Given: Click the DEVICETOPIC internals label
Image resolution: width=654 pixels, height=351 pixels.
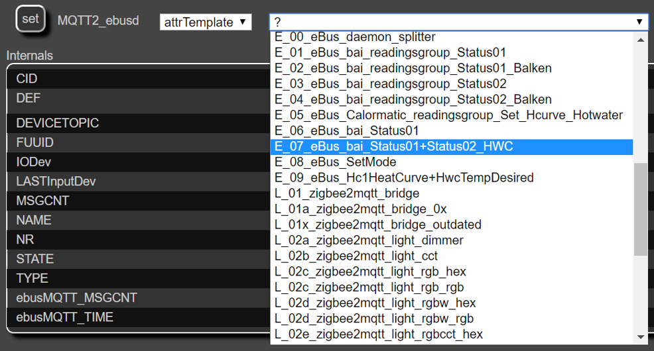Looking at the screenshot, I should point(58,123).
